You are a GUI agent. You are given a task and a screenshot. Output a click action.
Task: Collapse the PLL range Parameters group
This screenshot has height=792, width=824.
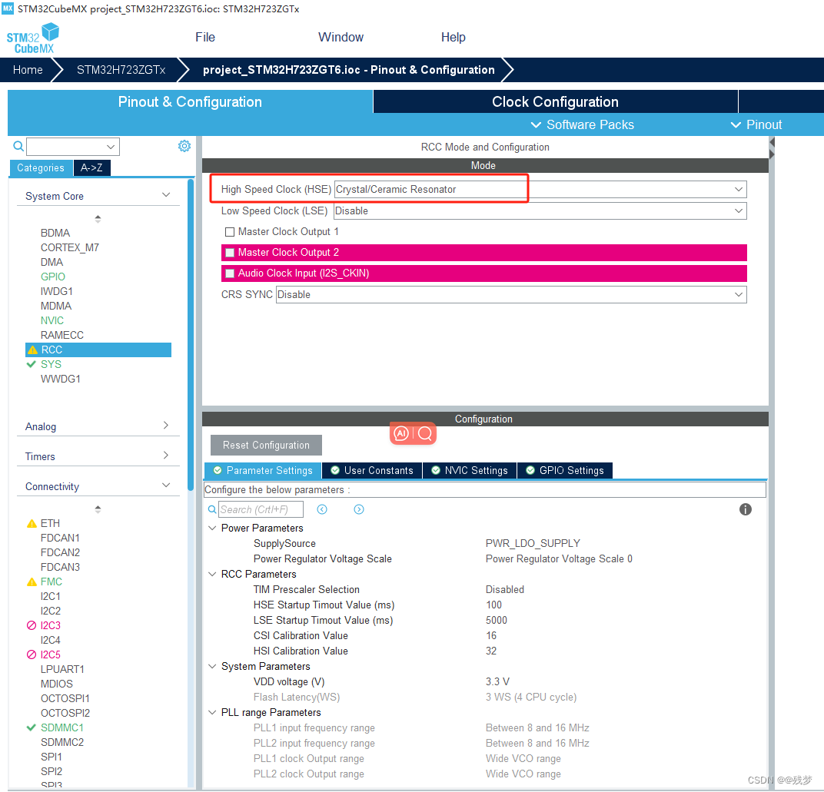click(x=212, y=713)
